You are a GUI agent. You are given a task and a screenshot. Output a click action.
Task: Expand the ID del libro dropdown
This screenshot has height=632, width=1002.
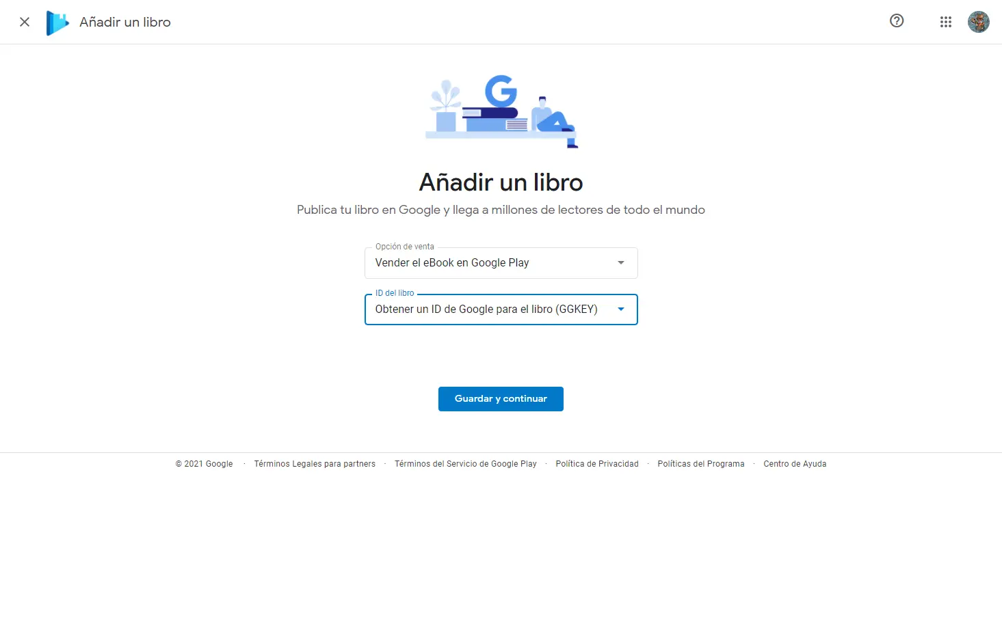tap(501, 310)
